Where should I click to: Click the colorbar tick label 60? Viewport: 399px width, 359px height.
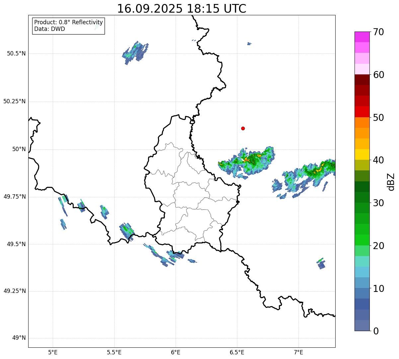(x=378, y=75)
